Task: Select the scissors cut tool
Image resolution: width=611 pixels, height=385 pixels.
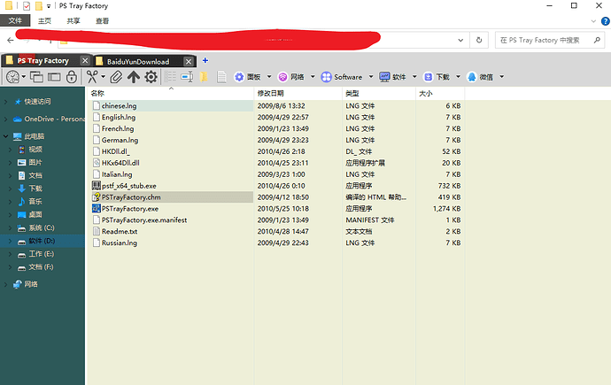Action: (92, 77)
